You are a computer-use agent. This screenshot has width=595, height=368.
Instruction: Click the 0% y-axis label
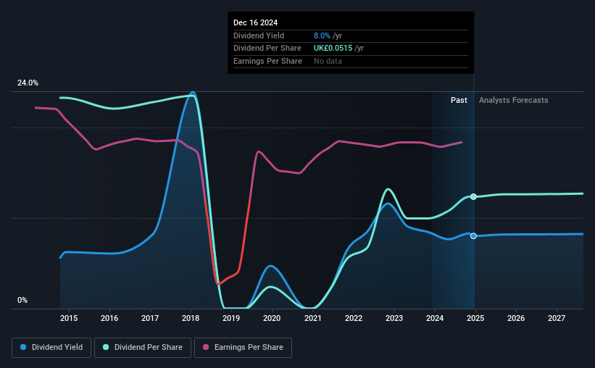pos(22,300)
